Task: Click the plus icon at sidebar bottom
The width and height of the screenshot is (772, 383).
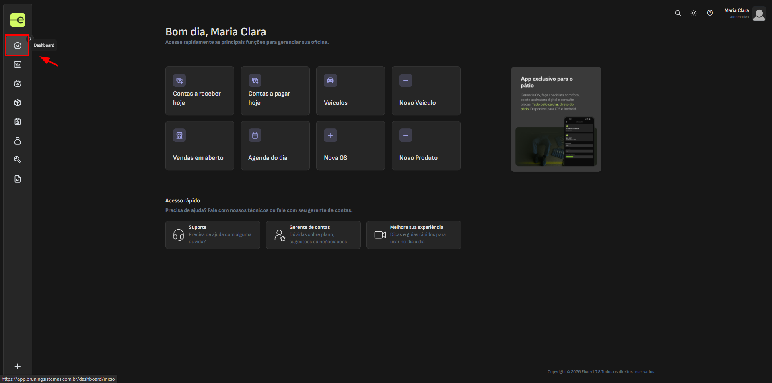Action: click(x=18, y=367)
